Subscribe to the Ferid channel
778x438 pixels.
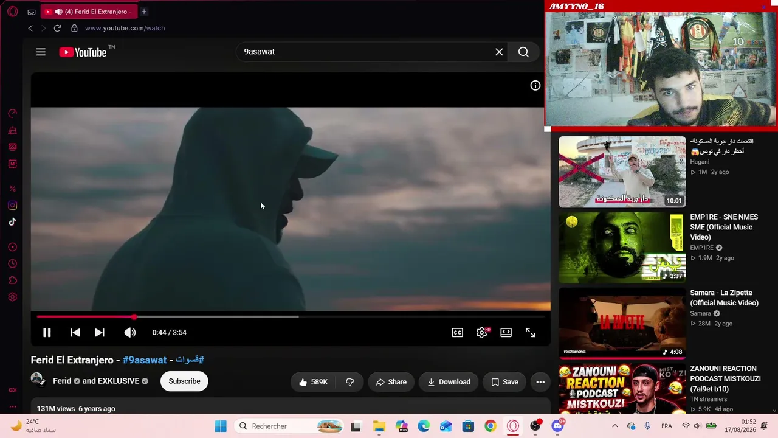click(184, 381)
